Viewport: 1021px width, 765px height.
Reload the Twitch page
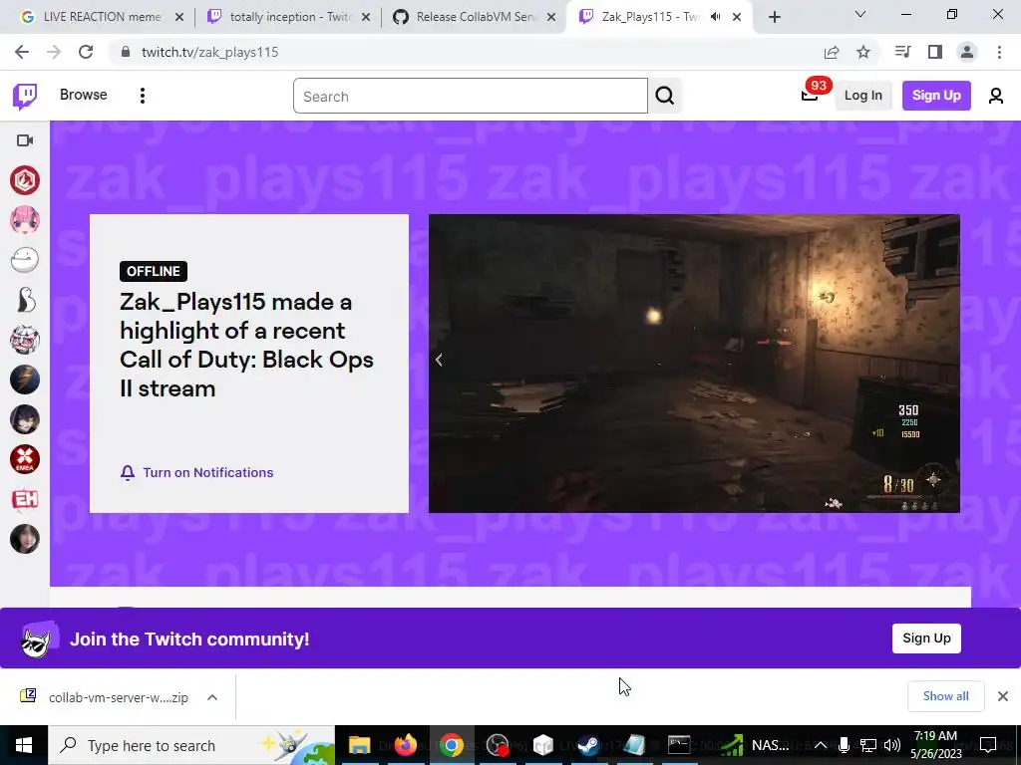86,52
